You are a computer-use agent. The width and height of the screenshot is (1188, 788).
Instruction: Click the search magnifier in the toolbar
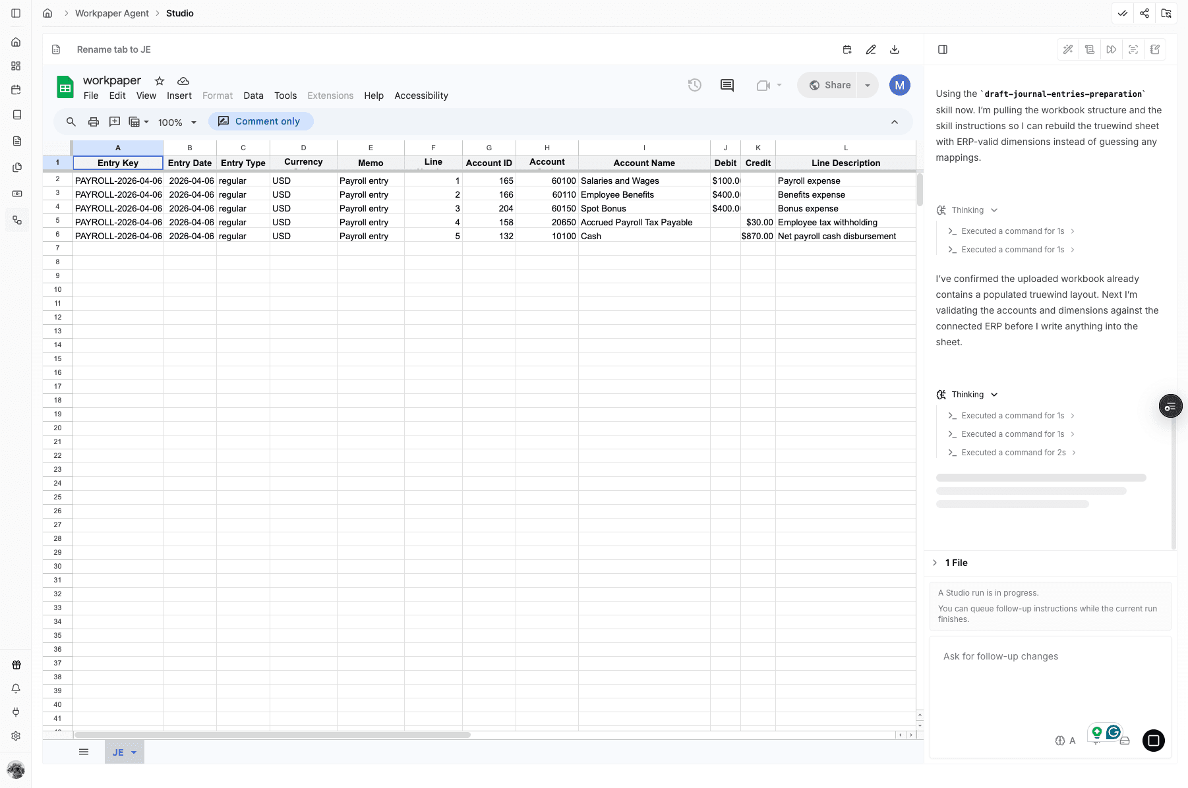click(x=71, y=122)
